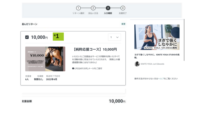The image size is (203, 114).
Task: Open the project title ヨガで強くしなやかに
Action: click(x=156, y=56)
